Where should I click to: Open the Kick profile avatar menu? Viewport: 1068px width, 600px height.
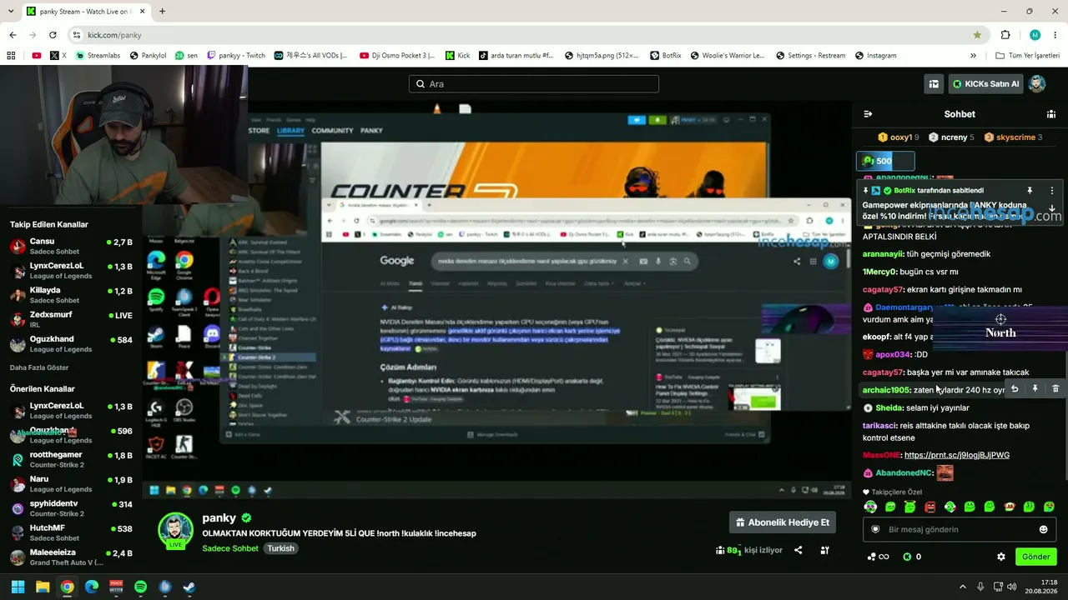click(x=1037, y=84)
